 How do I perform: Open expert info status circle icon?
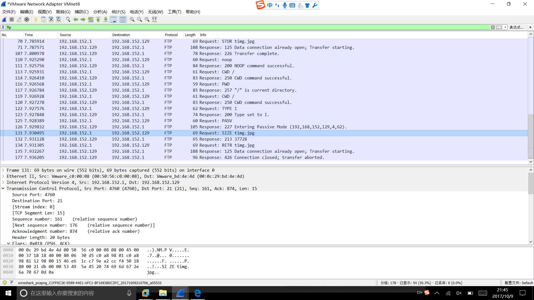click(4, 283)
